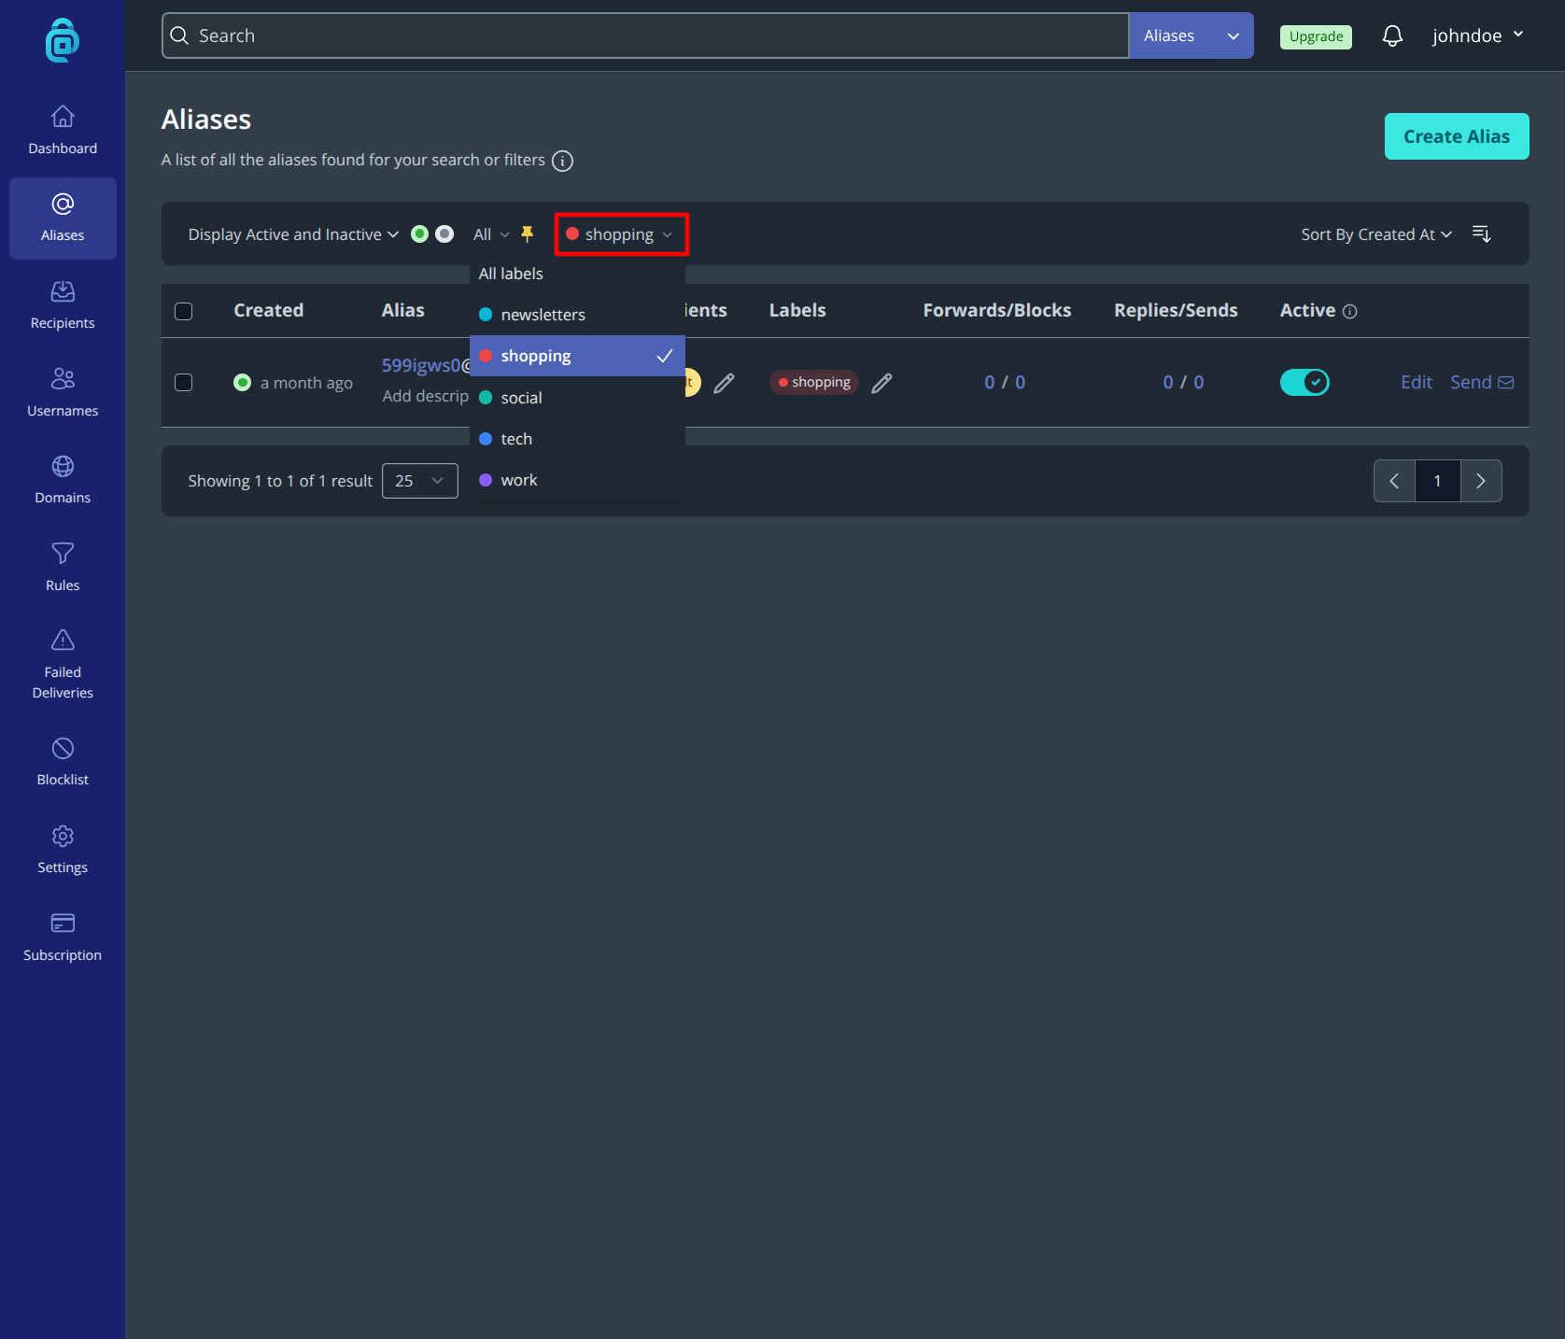Screen dimensions: 1565x1339
Task: Go to next results page
Action: pyautogui.click(x=1481, y=481)
